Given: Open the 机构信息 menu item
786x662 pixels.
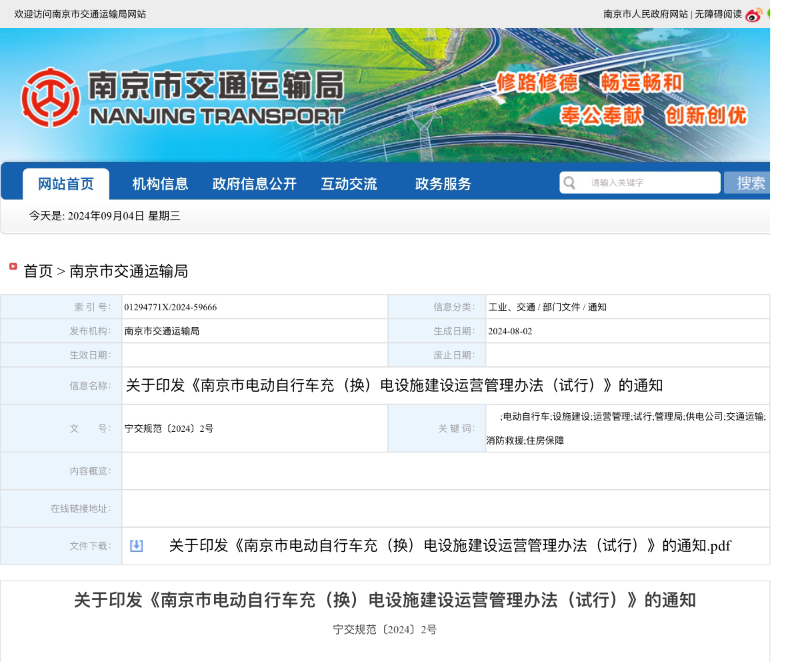Looking at the screenshot, I should [x=160, y=184].
